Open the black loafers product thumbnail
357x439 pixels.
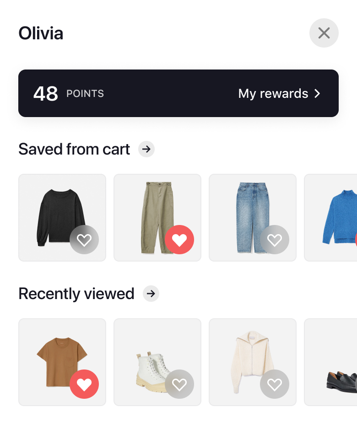(x=330, y=362)
